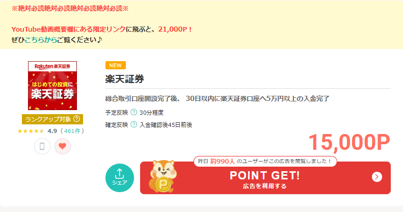Click the 21,000P! red text
This screenshot has height=212, width=403.
click(175, 29)
